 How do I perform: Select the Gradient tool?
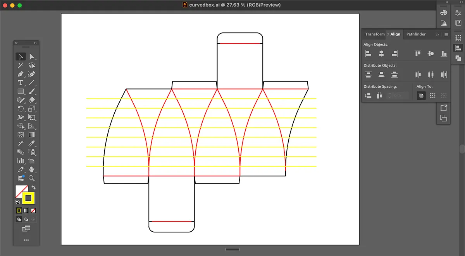pos(32,135)
